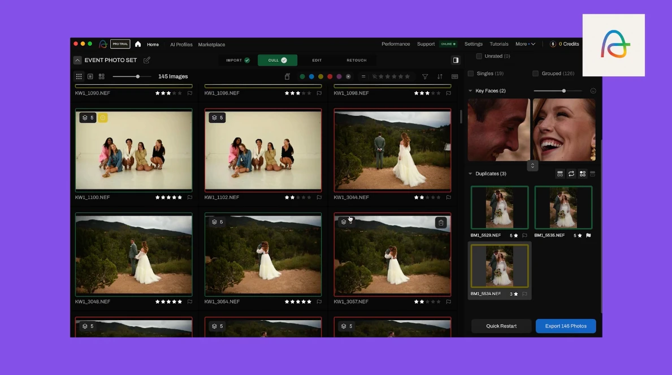Open Settings in top bar
This screenshot has width=672, height=375.
click(x=474, y=44)
